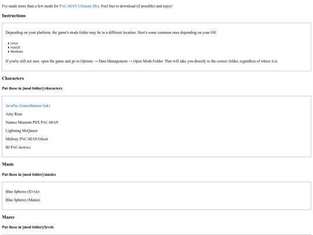This screenshot has width=313, height=235.
Task: Select the Lightning McQueen entry
Action: [x=21, y=131]
